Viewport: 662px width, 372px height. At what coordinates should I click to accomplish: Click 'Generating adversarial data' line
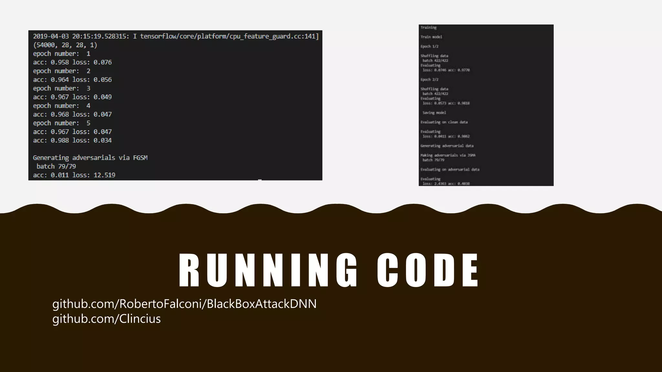(x=447, y=146)
